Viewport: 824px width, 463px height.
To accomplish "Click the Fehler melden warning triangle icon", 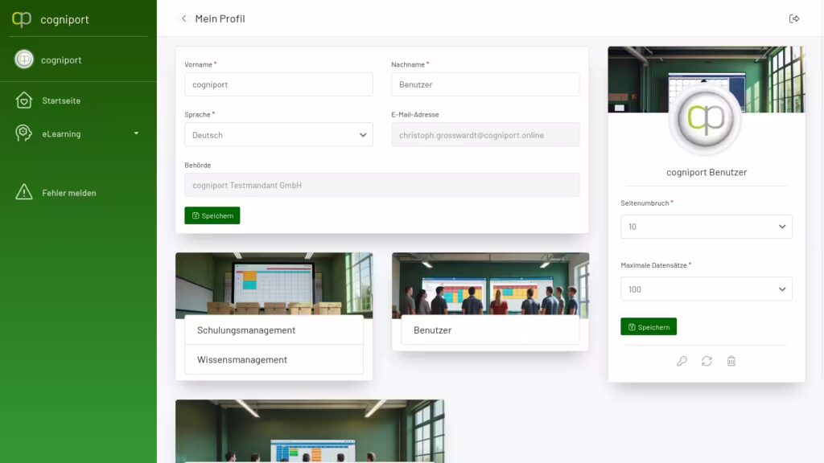I will [x=24, y=192].
